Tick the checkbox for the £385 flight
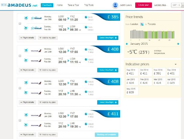 coord(20,23)
